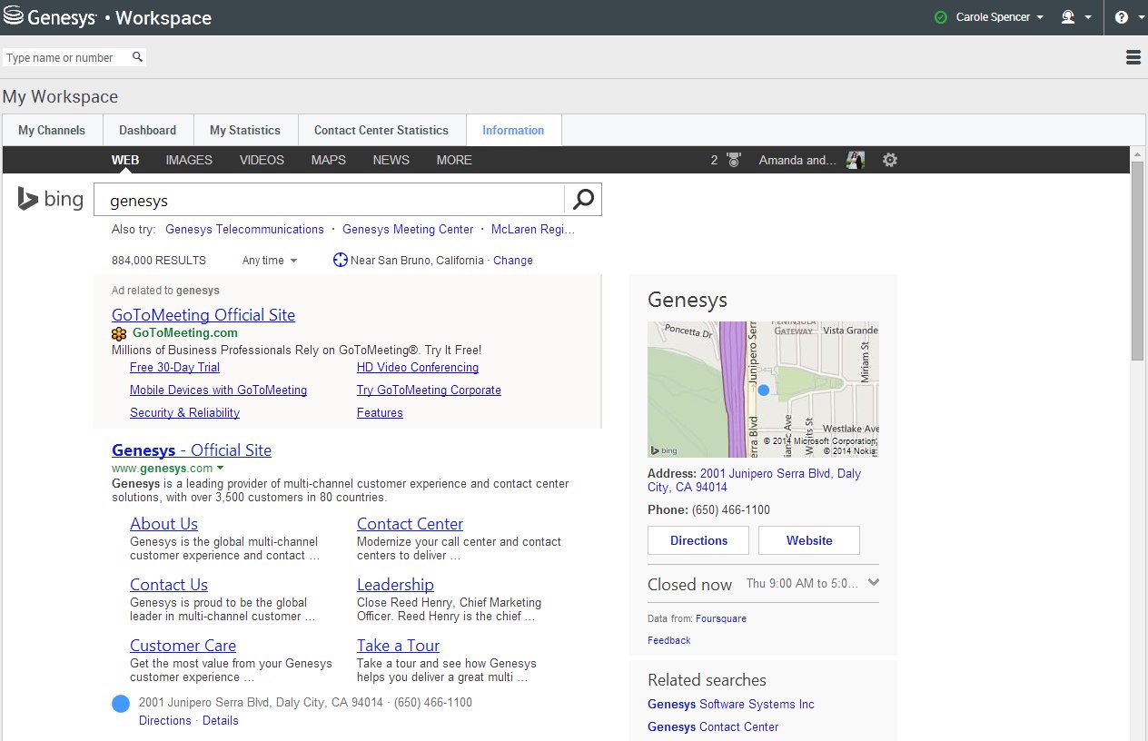Image resolution: width=1148 pixels, height=741 pixels.
Task: Open the Genesys - Official Site link
Action: pos(192,450)
